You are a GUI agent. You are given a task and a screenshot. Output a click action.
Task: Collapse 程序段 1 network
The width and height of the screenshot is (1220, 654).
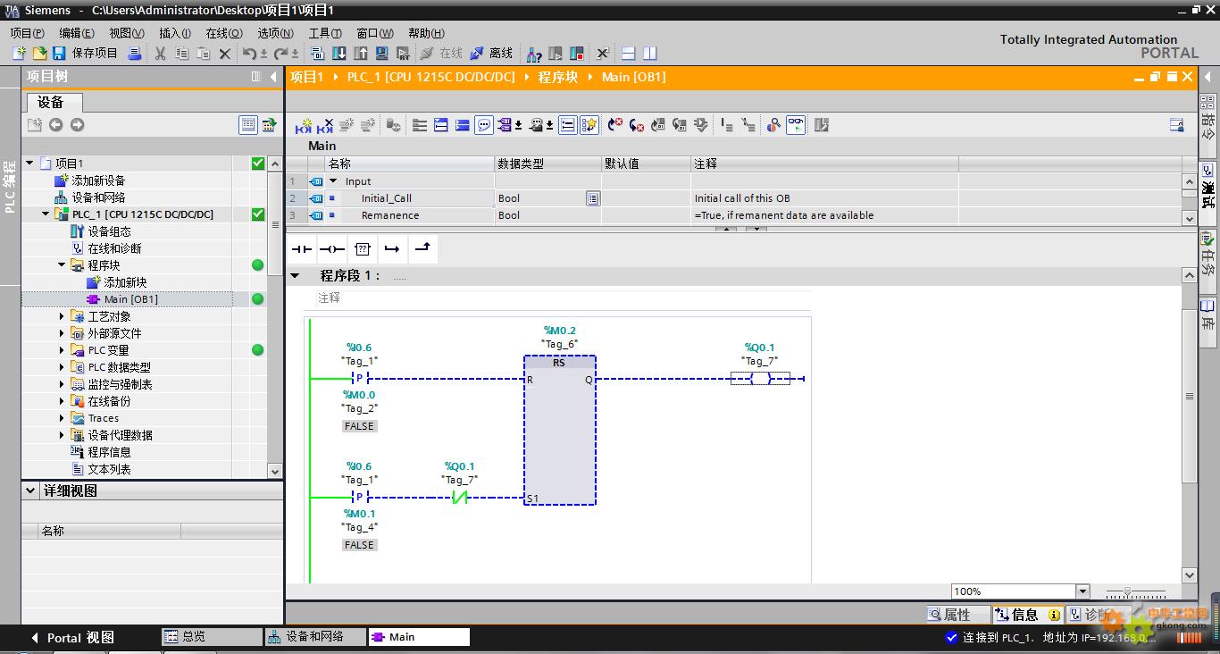(x=295, y=275)
